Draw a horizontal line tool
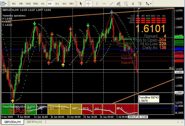Screen dimensions: 185x126 104,4
